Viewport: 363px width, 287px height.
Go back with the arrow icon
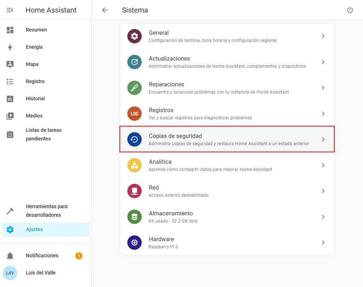click(105, 10)
